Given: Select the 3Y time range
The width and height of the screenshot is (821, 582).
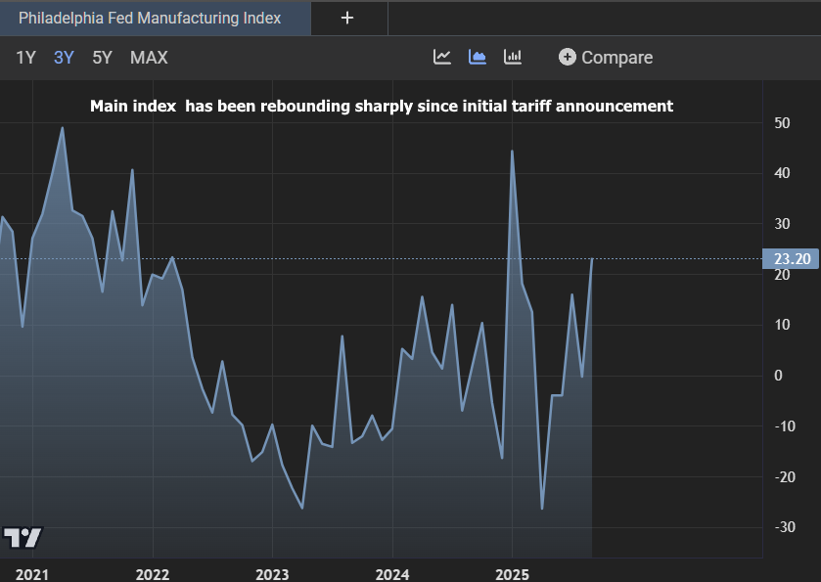Looking at the screenshot, I should (64, 58).
